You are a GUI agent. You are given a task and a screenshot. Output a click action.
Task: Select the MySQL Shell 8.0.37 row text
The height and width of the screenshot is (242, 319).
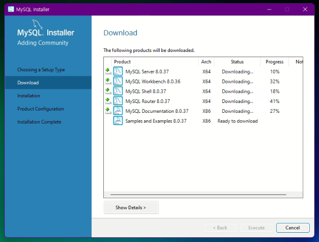tap(145, 91)
